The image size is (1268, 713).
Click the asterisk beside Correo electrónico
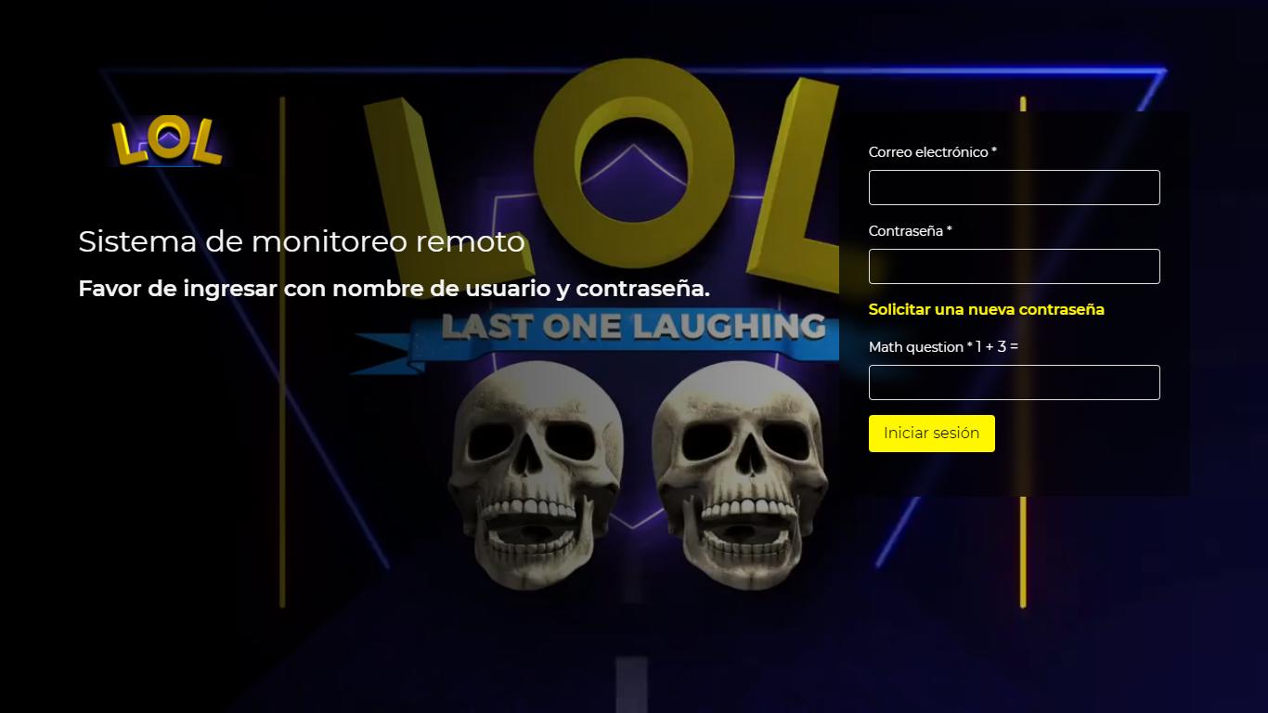coord(994,150)
